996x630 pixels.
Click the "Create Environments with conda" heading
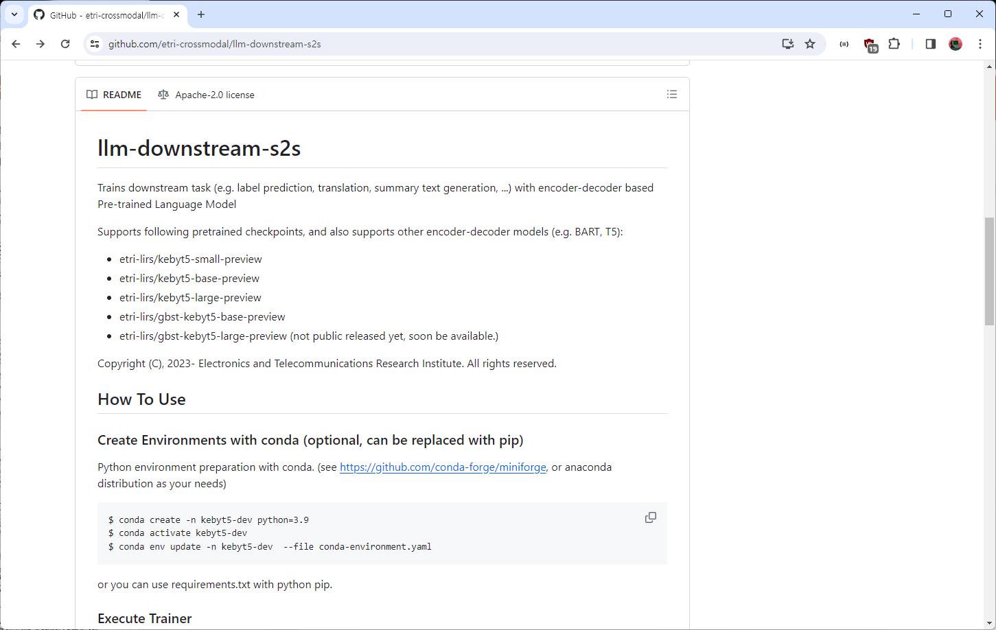coord(310,440)
